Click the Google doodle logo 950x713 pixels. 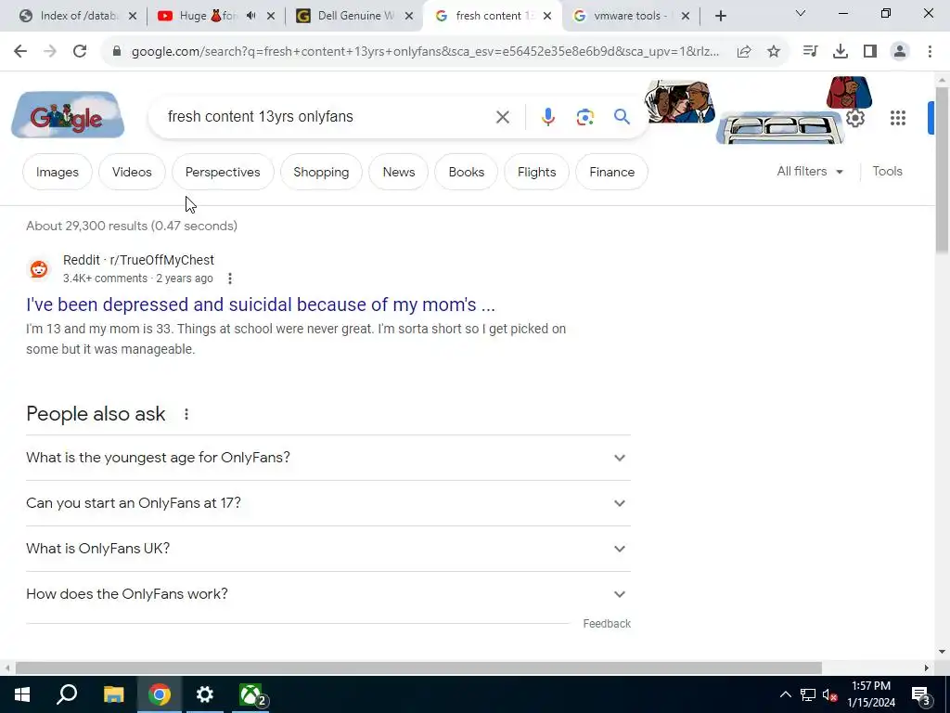pyautogui.click(x=68, y=115)
